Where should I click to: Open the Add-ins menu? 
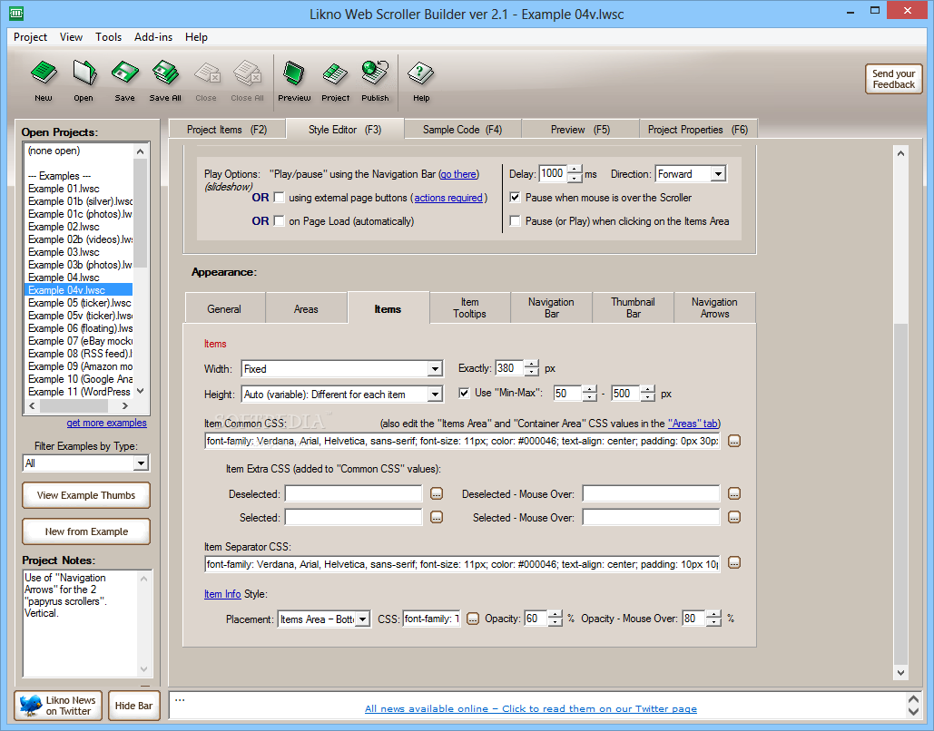pyautogui.click(x=153, y=37)
